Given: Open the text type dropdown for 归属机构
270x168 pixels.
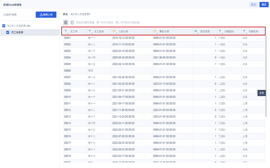Looking at the screenshot, I should pyautogui.click(x=245, y=31).
